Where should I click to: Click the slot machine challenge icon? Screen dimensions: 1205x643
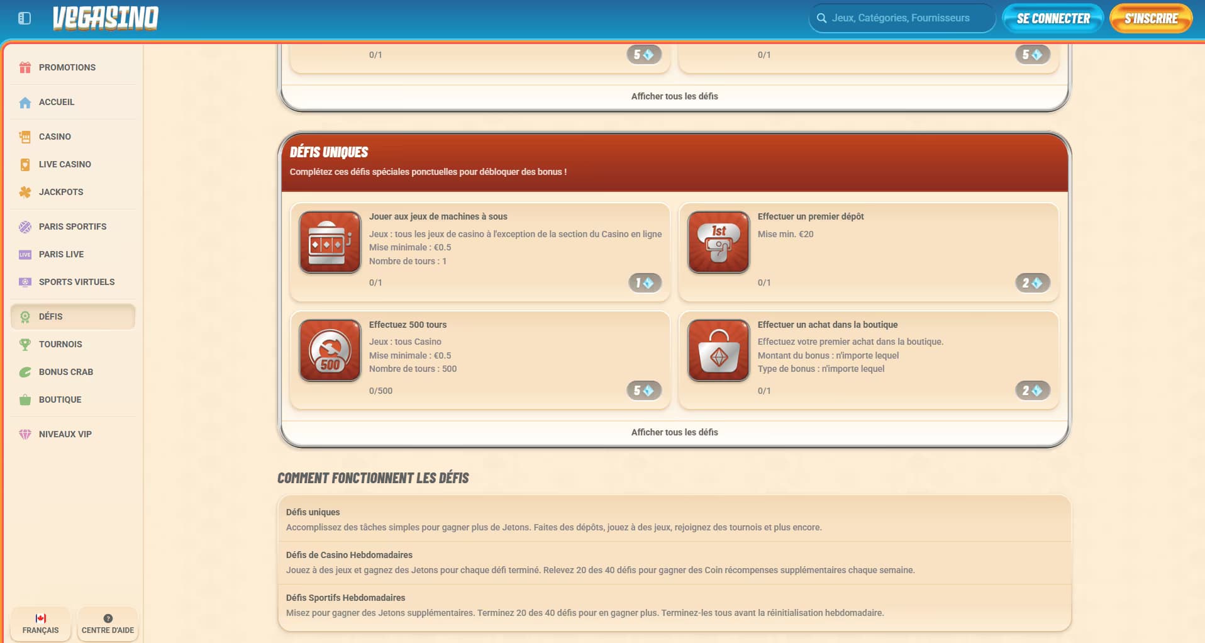click(330, 242)
